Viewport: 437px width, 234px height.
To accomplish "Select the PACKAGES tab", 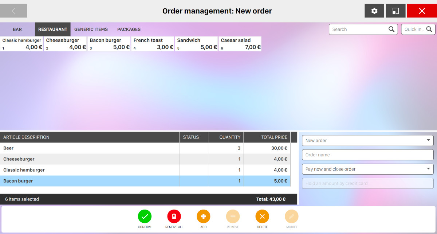I will click(x=129, y=30).
